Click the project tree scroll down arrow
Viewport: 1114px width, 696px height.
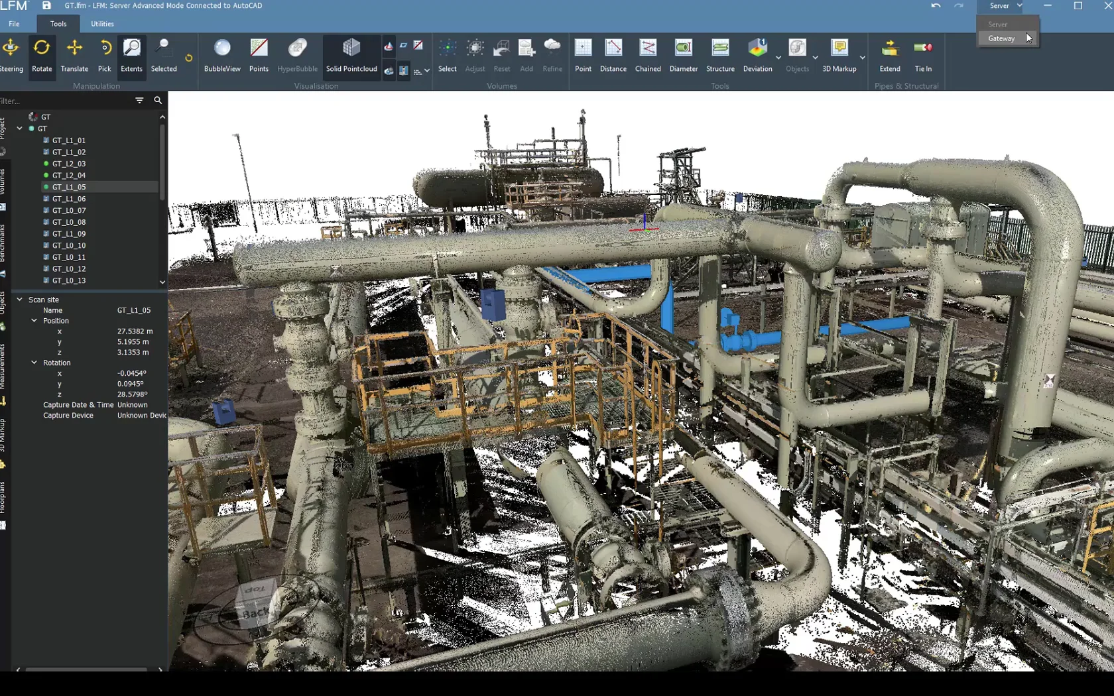[x=162, y=282]
